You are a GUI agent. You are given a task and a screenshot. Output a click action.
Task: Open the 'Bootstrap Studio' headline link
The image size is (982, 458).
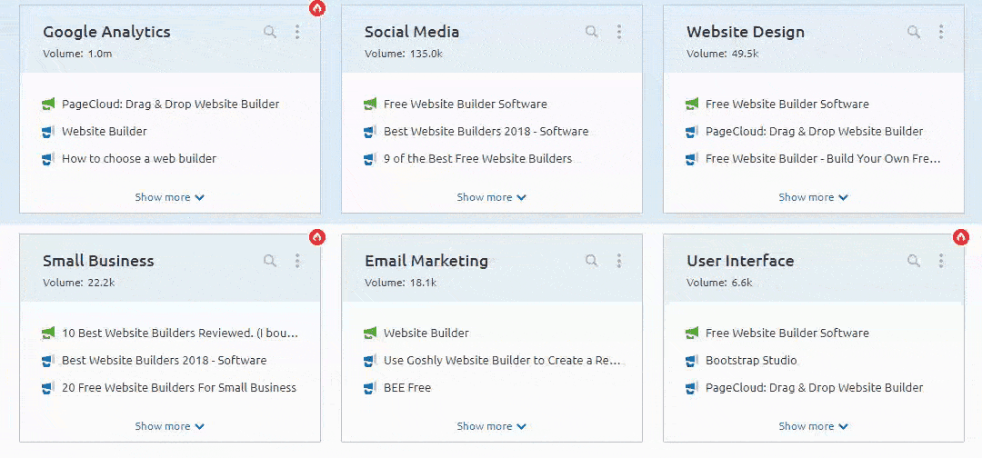click(751, 361)
